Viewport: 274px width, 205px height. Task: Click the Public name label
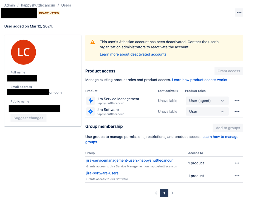(x=20, y=102)
